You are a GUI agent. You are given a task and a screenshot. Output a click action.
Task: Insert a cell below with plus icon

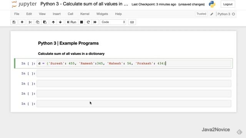[x=22, y=22]
